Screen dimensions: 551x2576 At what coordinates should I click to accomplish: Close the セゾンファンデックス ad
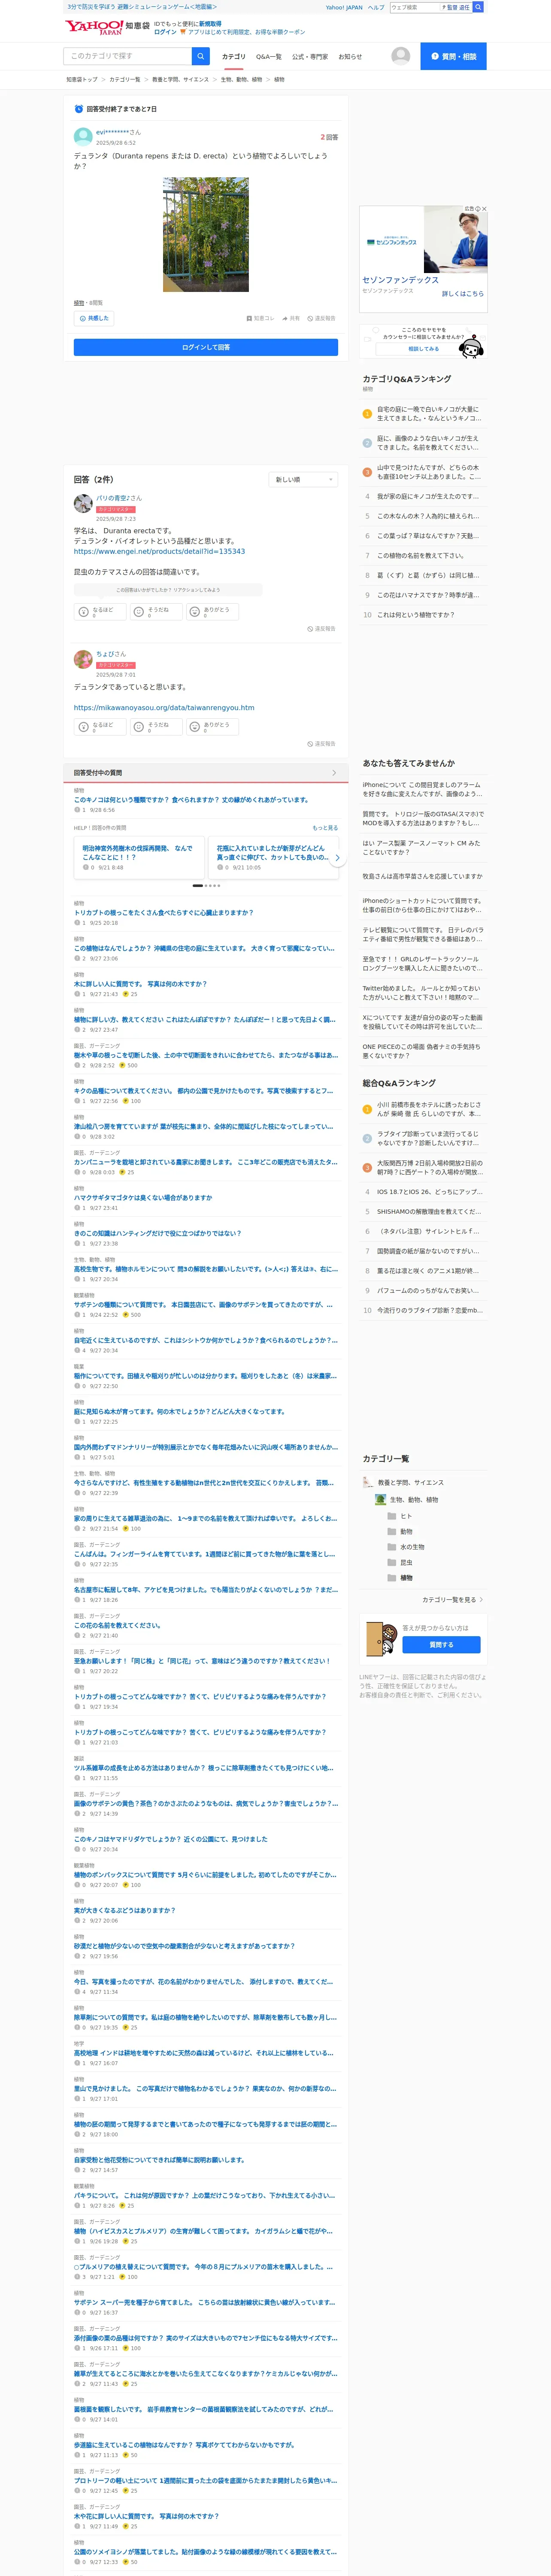(x=484, y=209)
